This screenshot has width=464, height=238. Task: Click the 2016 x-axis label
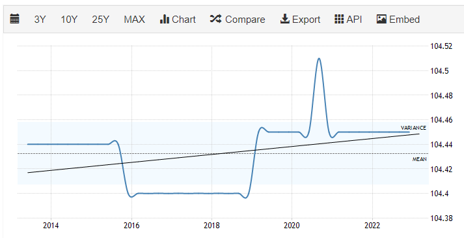pyautogui.click(x=131, y=226)
